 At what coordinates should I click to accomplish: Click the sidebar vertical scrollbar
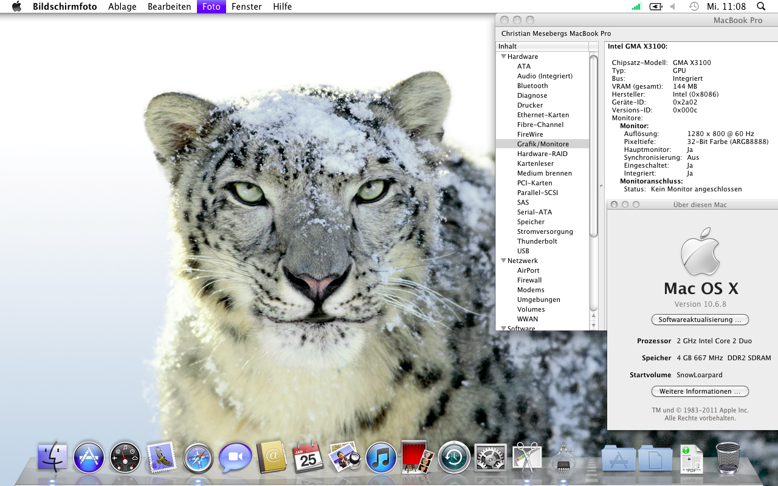click(x=594, y=146)
